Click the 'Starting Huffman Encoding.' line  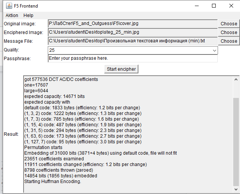pos(53,182)
